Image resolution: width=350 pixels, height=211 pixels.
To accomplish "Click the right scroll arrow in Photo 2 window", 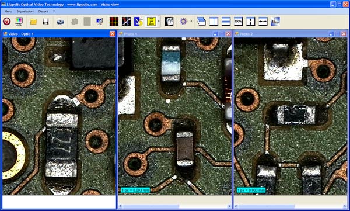I will (345, 206).
